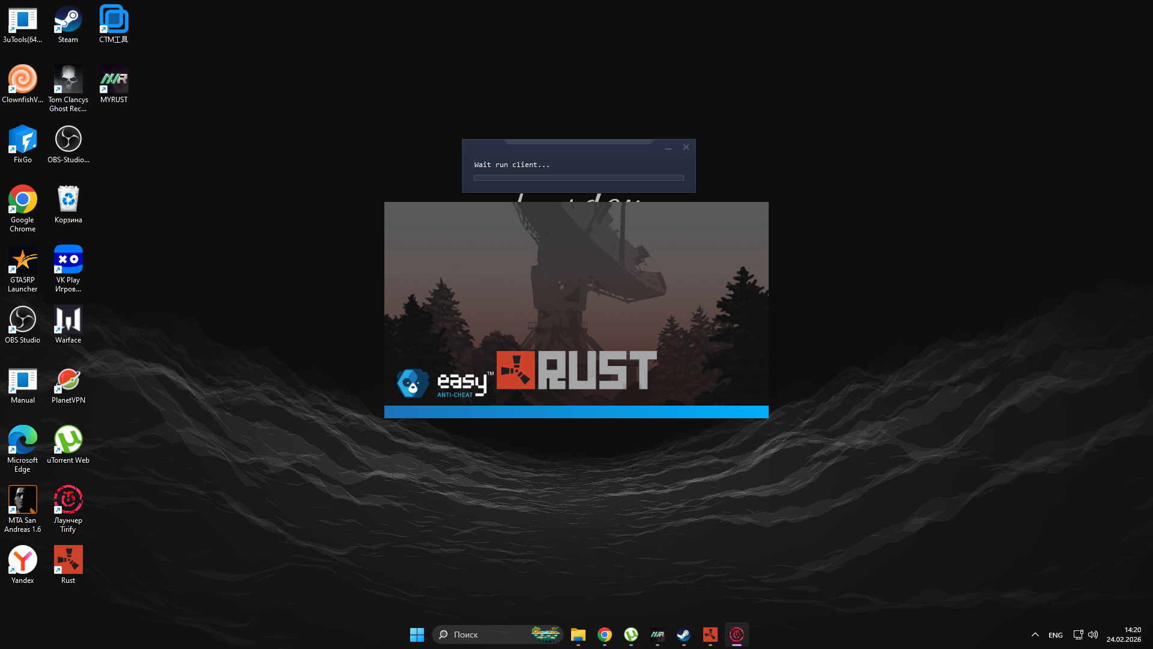Click the Windows Start button
This screenshot has width=1153, height=649.
[417, 635]
